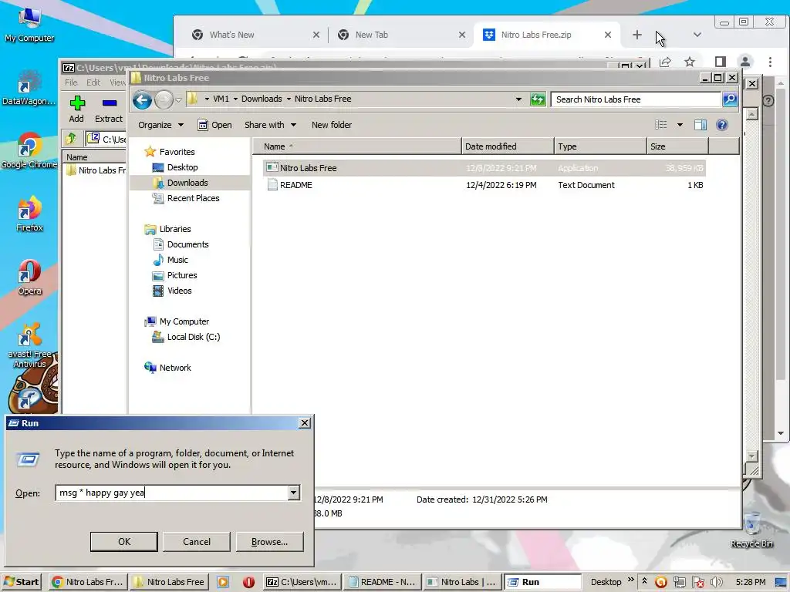790x592 pixels.
Task: Go back in Explorer window
Action: coord(143,100)
